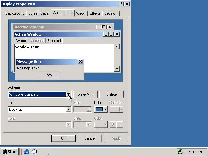This screenshot has width=208, height=156.
Task: Close the Display Properties dialog
Action: 127,4
